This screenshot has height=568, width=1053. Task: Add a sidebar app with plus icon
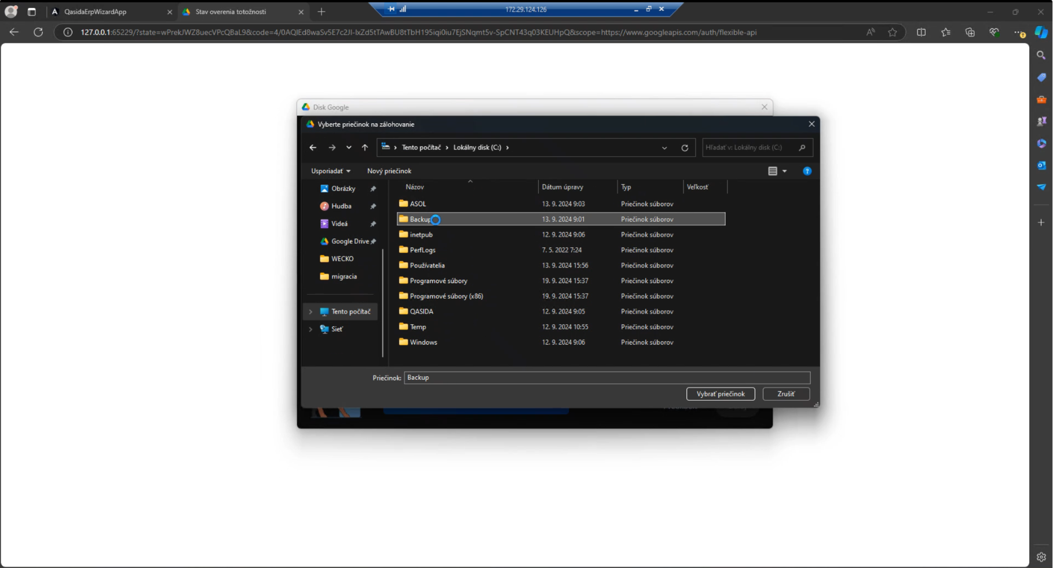coord(1041,222)
